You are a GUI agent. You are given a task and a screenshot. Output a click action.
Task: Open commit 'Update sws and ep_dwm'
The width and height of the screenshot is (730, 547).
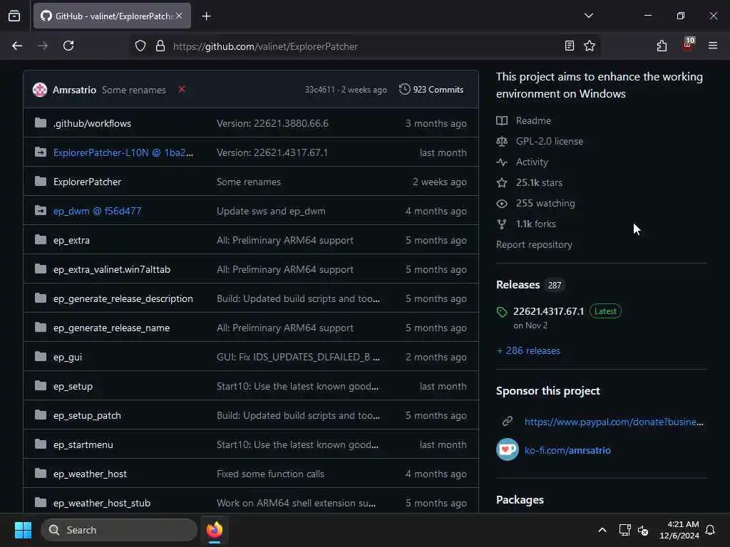[271, 211]
